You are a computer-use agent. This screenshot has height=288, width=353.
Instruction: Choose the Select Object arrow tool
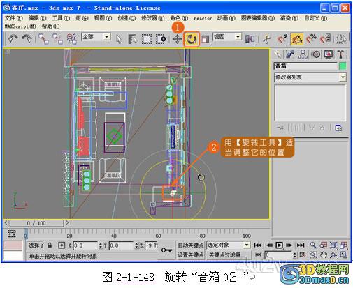click(x=119, y=39)
